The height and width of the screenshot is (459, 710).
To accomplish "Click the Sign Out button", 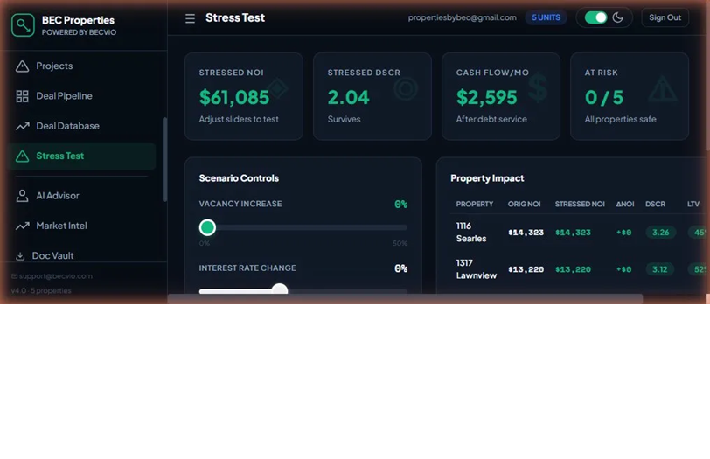I will click(665, 17).
